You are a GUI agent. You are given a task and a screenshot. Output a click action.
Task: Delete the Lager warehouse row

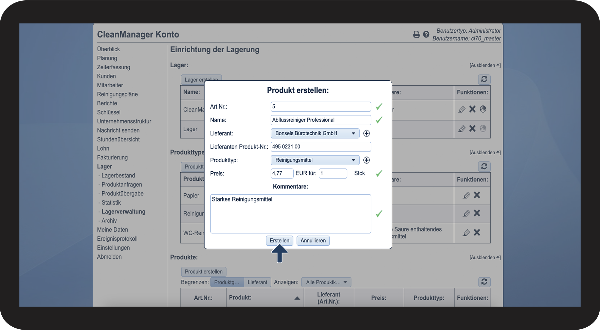pos(472,128)
